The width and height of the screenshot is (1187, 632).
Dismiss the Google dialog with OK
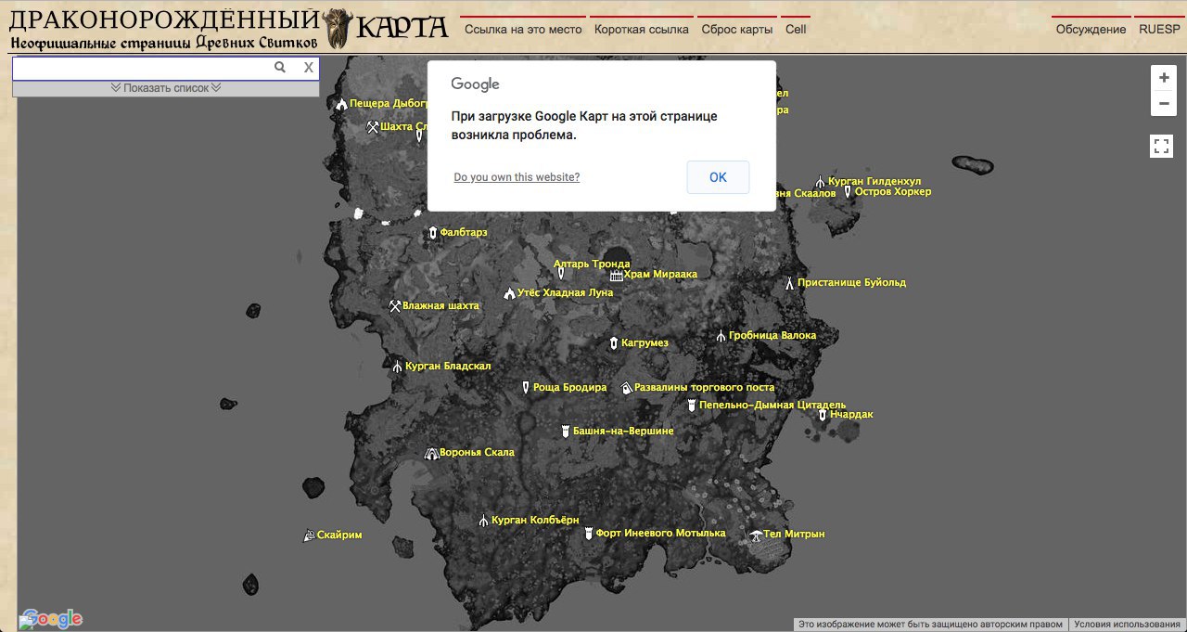[718, 177]
